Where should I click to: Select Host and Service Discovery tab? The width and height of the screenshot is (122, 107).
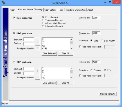[x=30, y=10]
